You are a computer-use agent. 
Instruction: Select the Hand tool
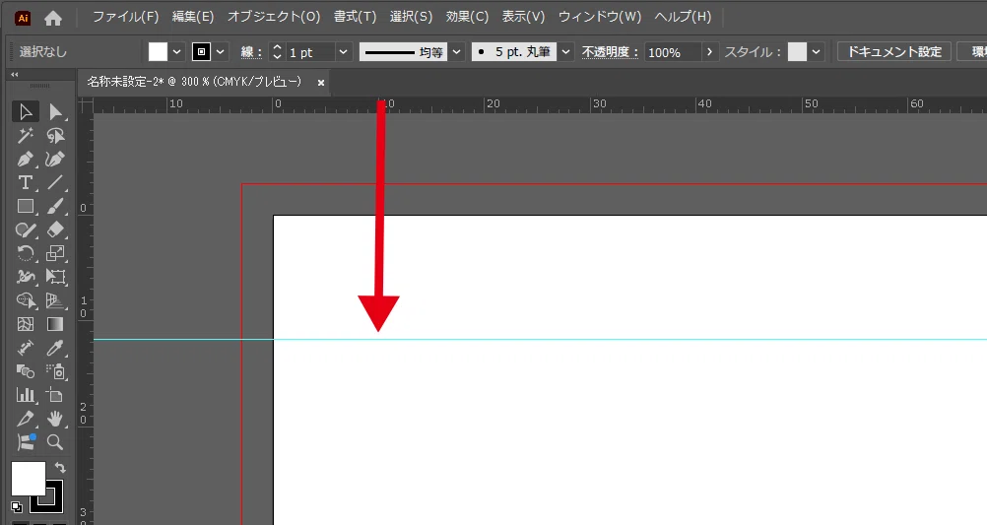(x=55, y=419)
